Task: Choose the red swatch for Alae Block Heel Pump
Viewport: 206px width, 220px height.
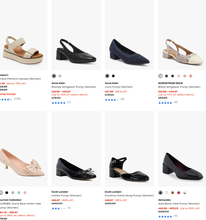Action: click(x=179, y=193)
